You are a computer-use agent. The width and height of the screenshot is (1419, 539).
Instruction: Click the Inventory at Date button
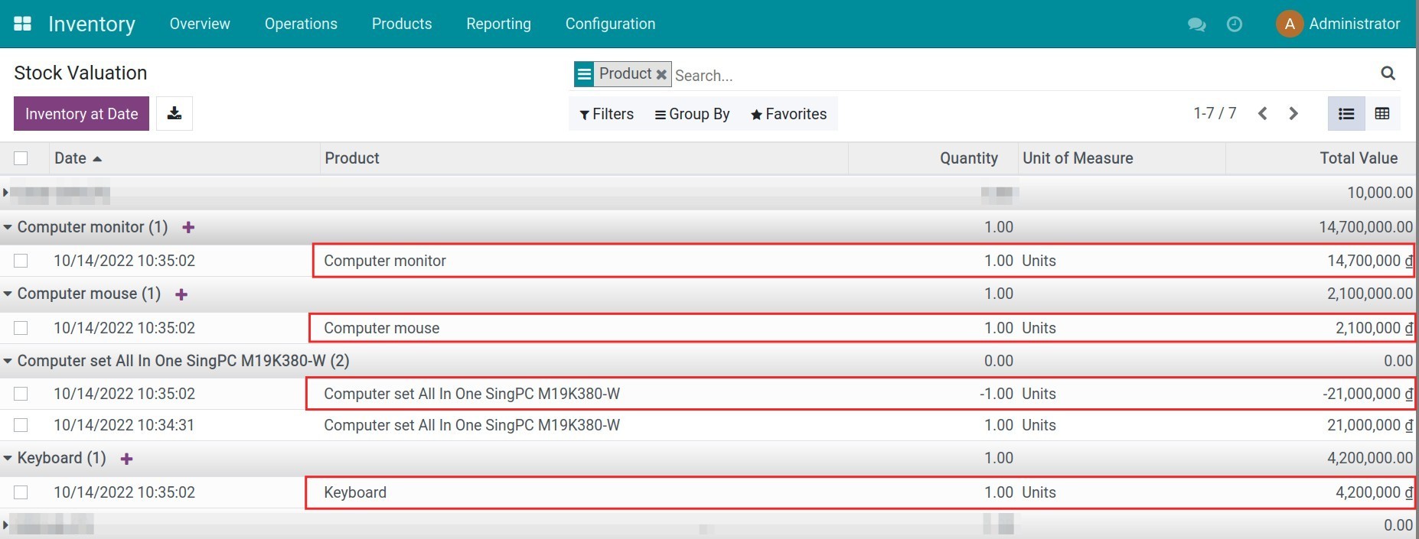coord(81,114)
